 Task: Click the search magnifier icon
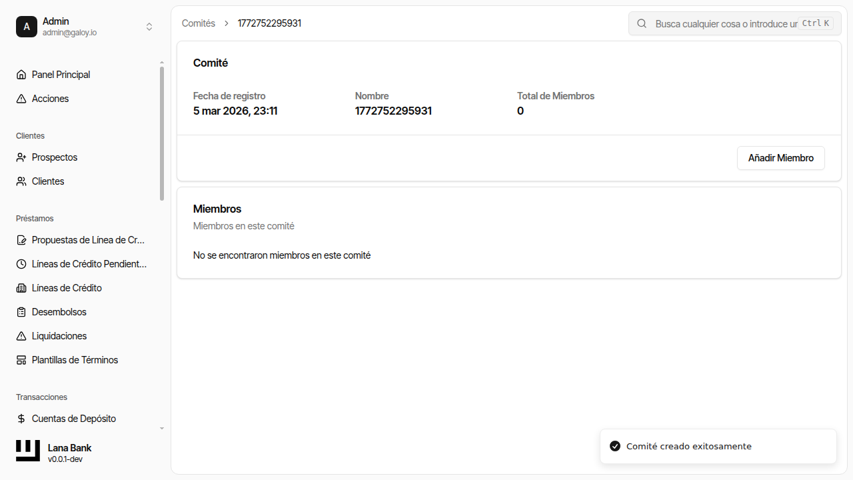[x=642, y=23]
